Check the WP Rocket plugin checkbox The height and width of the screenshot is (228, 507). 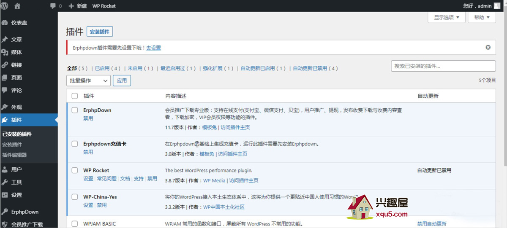coord(75,170)
